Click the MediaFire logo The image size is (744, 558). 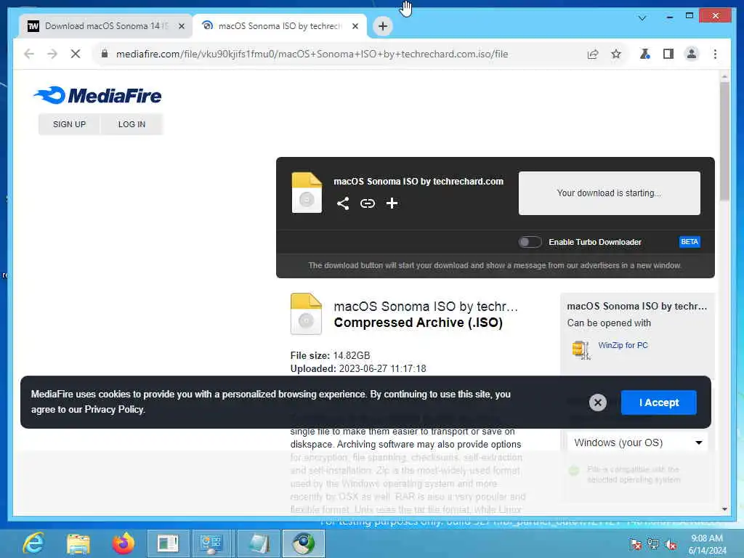point(97,95)
